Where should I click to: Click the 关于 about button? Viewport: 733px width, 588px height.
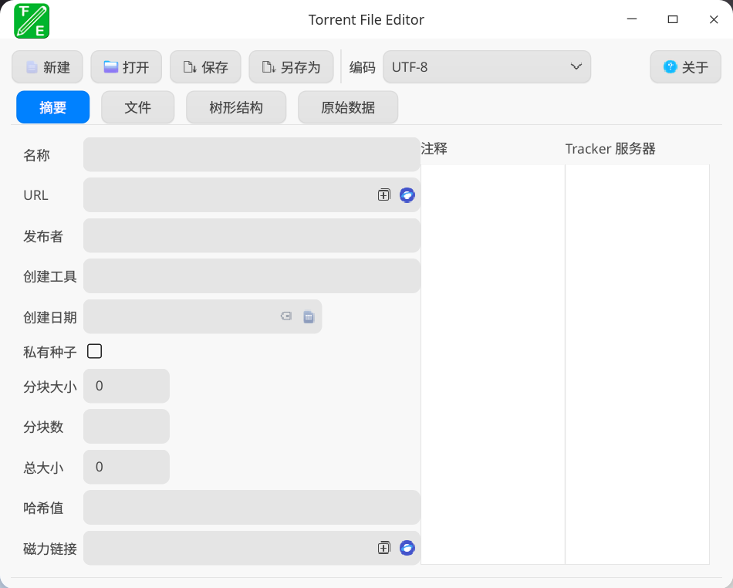click(685, 67)
